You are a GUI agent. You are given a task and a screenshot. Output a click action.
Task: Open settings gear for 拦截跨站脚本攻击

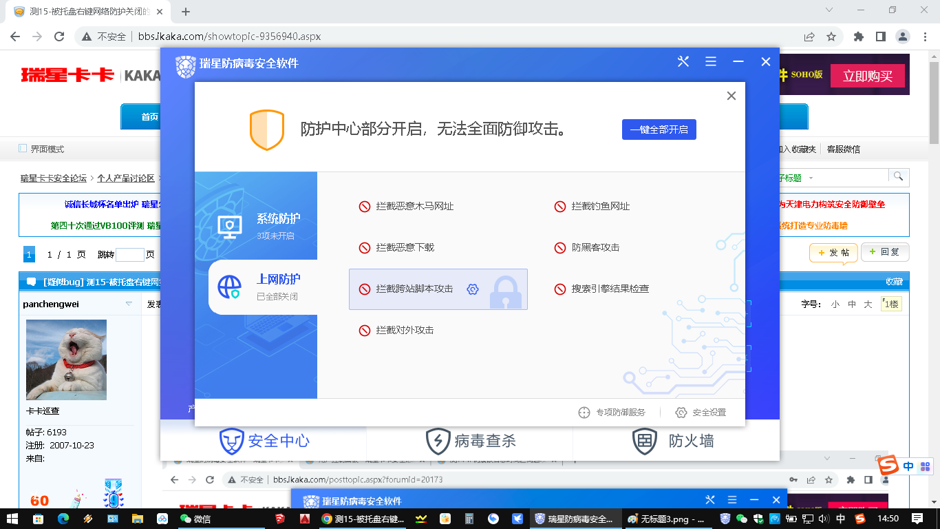click(472, 289)
